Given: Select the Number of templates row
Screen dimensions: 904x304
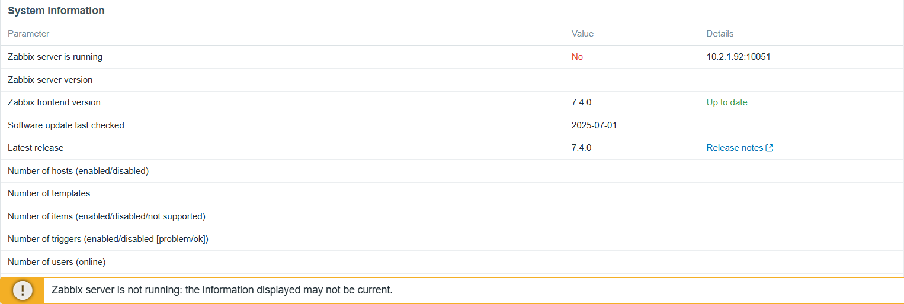Looking at the screenshot, I should click(452, 193).
